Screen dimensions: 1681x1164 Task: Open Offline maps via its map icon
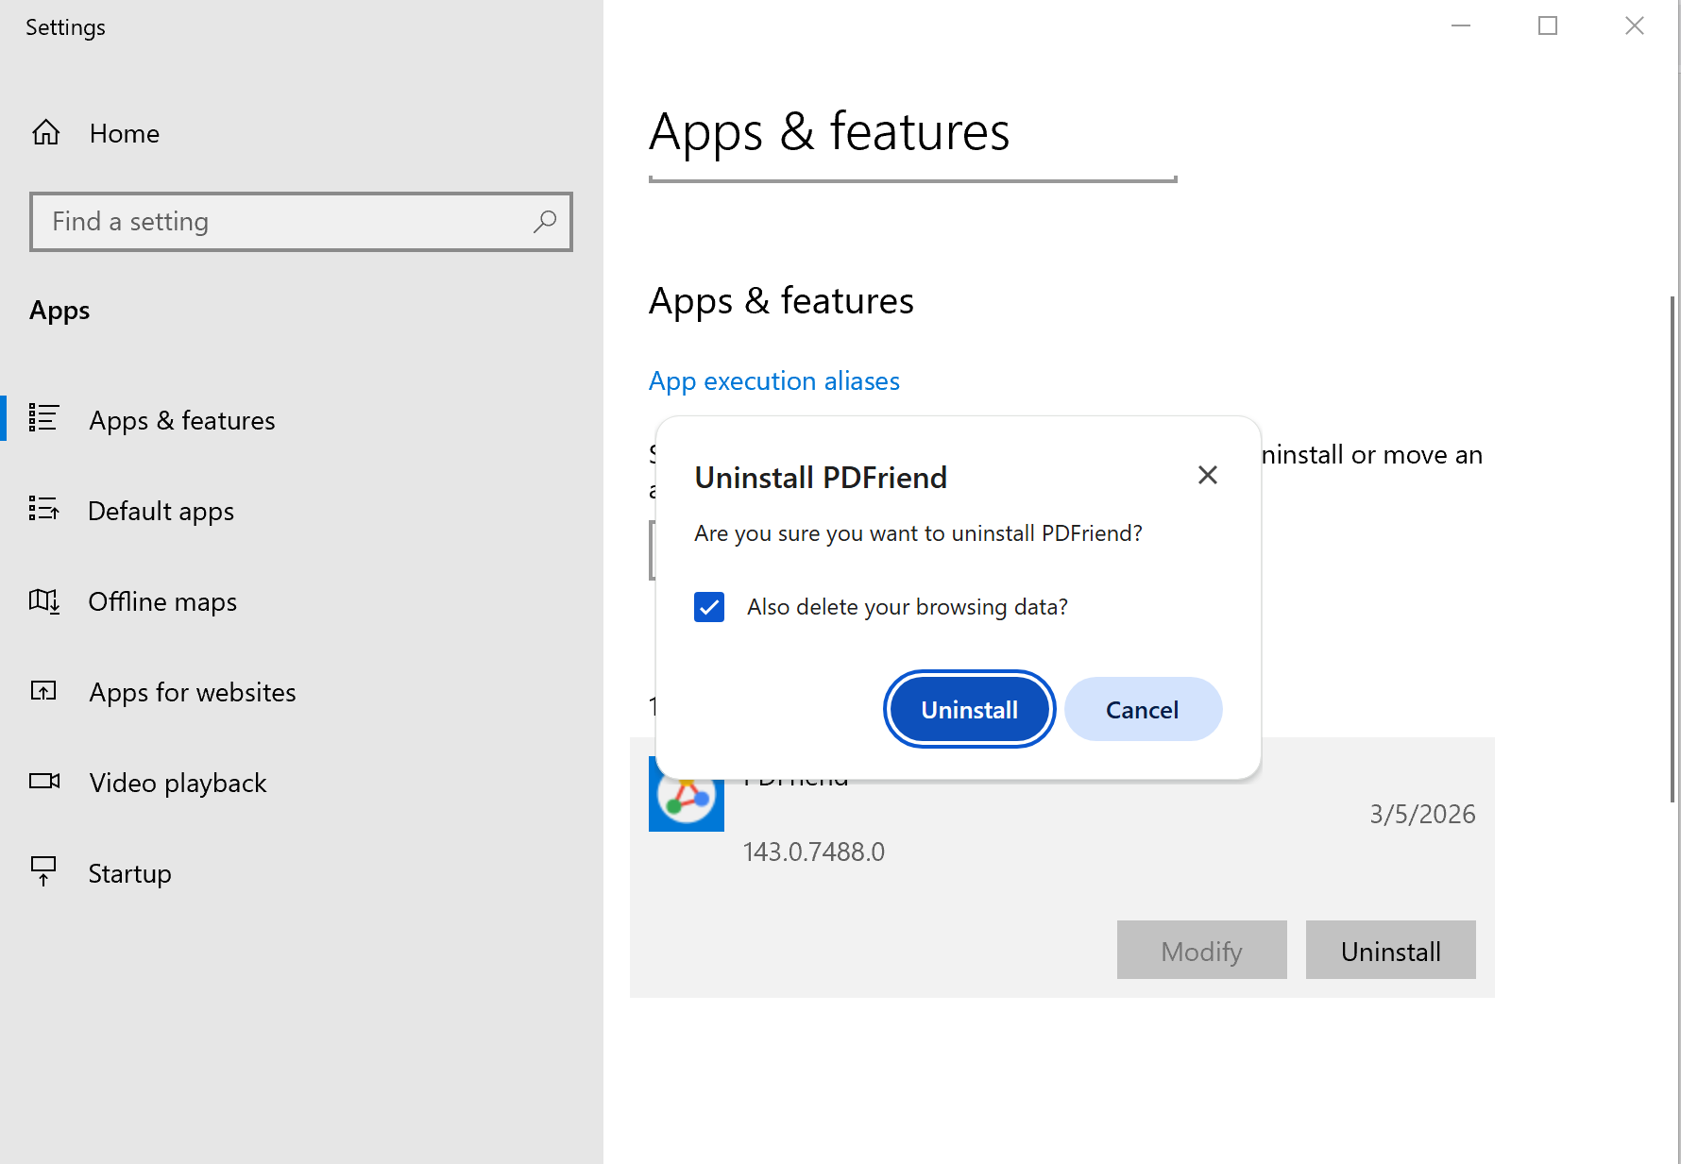pos(44,600)
